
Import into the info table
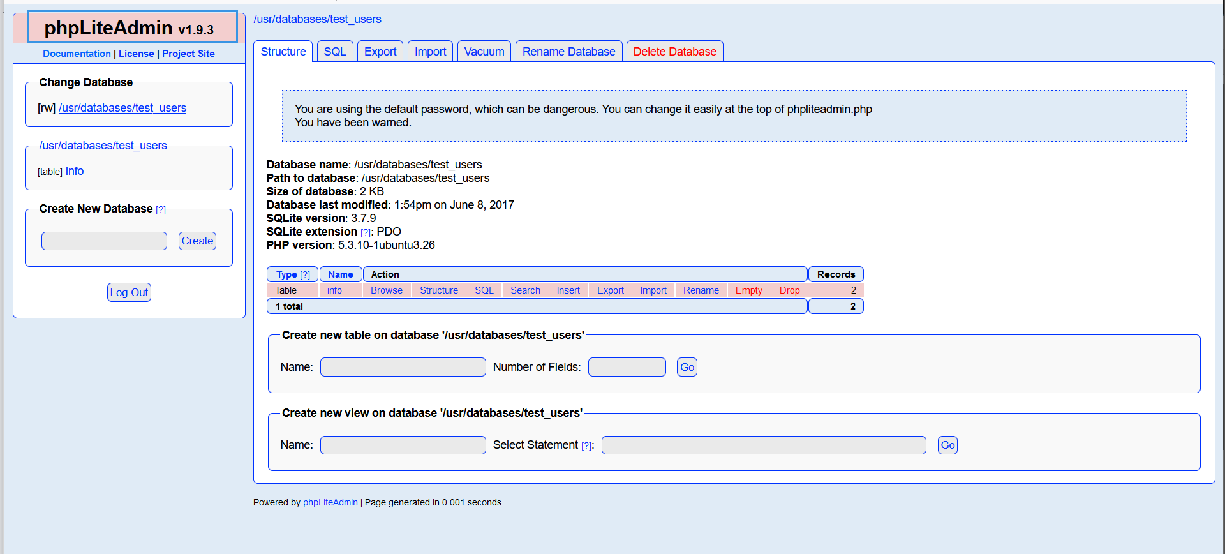click(653, 290)
